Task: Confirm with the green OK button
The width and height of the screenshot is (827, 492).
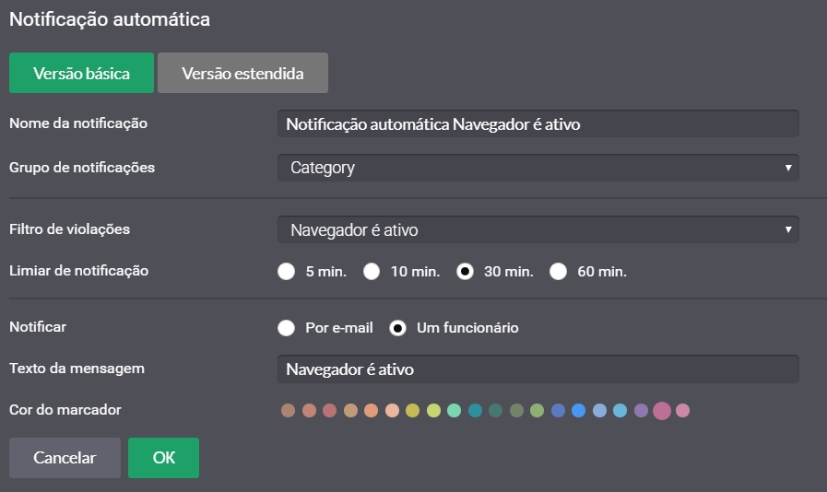Action: coord(163,458)
